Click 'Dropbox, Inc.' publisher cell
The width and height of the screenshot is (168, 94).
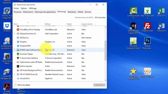point(50,42)
